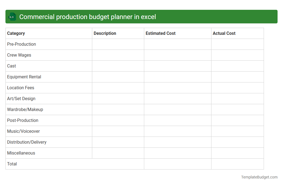Click the Category column header
Image resolution: width=283 pixels, height=185 pixels.
tap(16, 33)
